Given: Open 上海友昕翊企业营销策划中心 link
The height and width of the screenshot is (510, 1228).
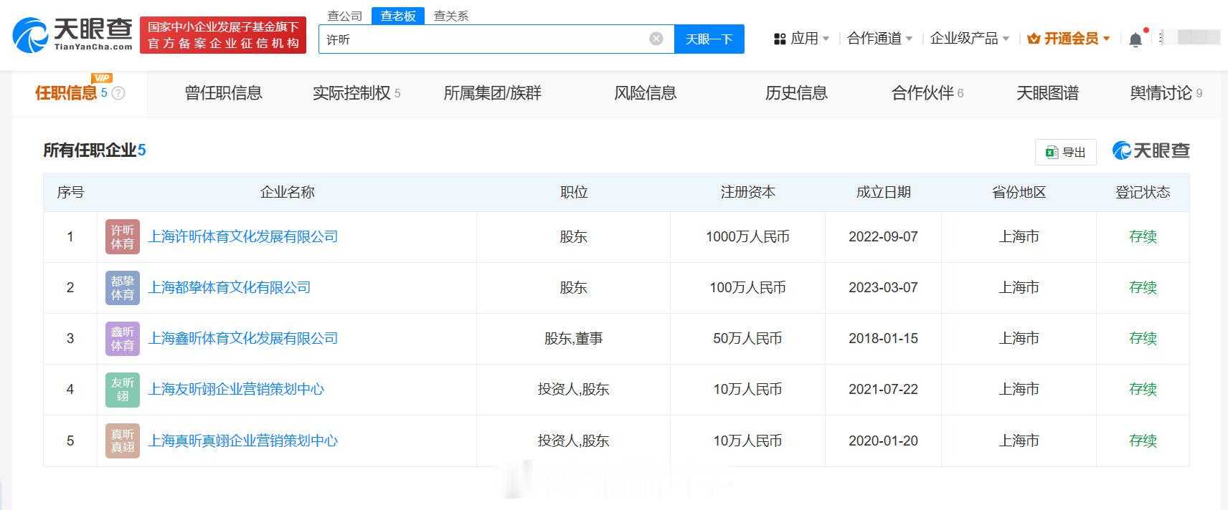Looking at the screenshot, I should tap(236, 389).
